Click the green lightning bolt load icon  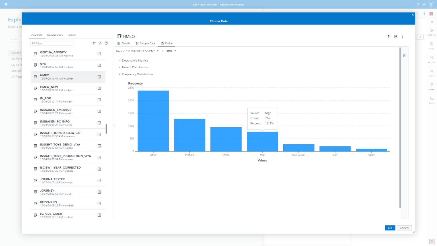click(389, 36)
